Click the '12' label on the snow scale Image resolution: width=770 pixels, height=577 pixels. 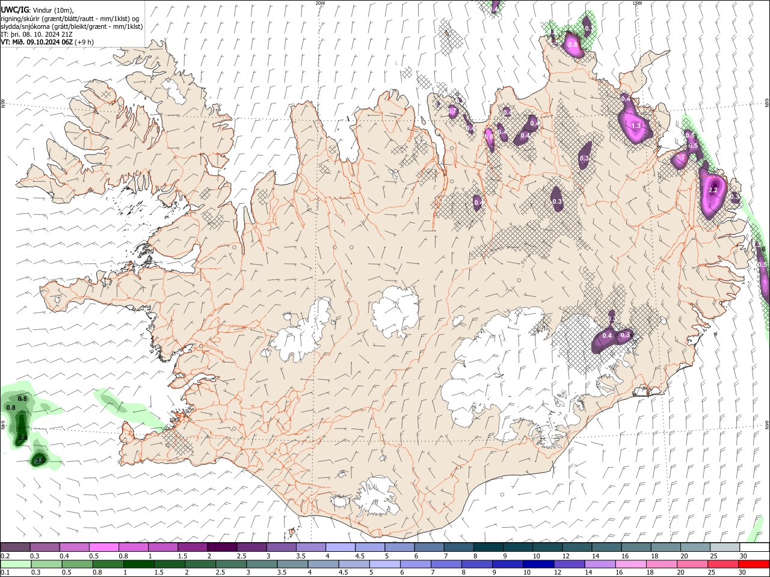565,556
